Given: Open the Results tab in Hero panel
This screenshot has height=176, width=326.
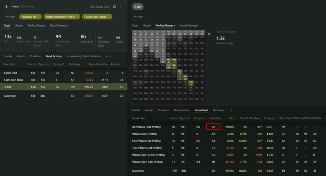Looking at the screenshot, I should click(21, 56).
